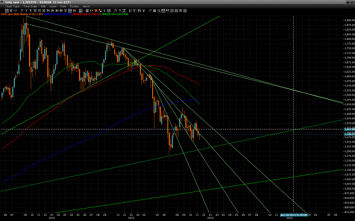Switch to 4H timeframe
This screenshot has height=221, width=355.
pos(57,11)
